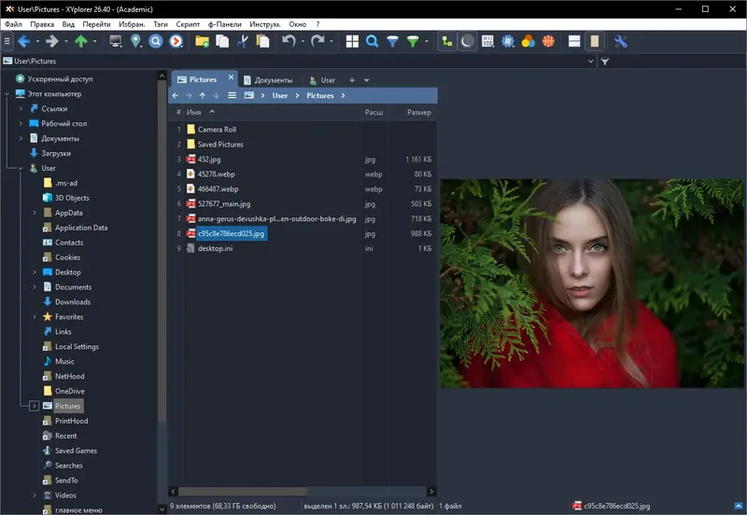Select the file 452.jpg in list
747x515 pixels.
pos(209,160)
